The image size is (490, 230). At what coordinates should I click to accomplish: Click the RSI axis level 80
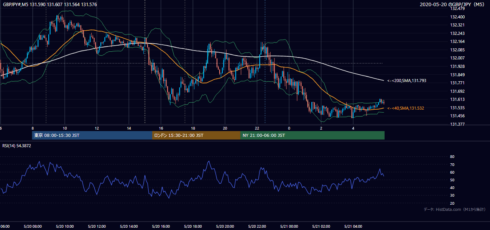click(x=452, y=157)
